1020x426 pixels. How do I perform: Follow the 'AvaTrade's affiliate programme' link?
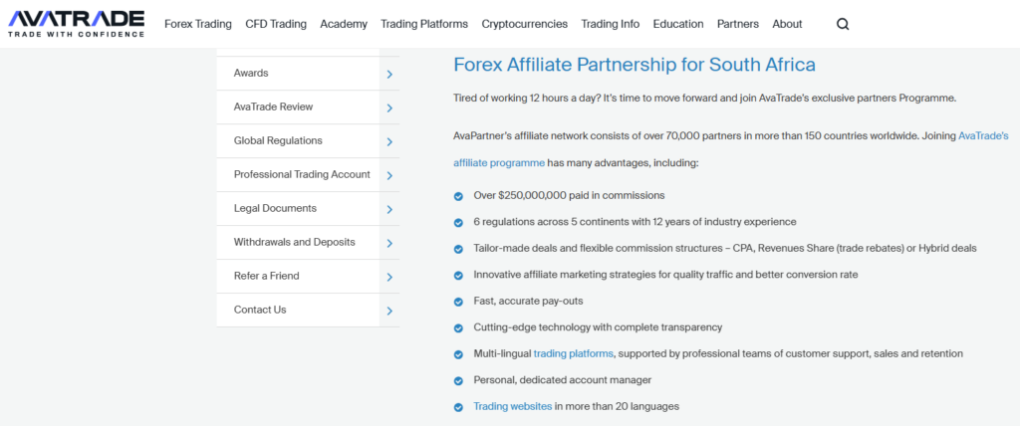click(499, 162)
